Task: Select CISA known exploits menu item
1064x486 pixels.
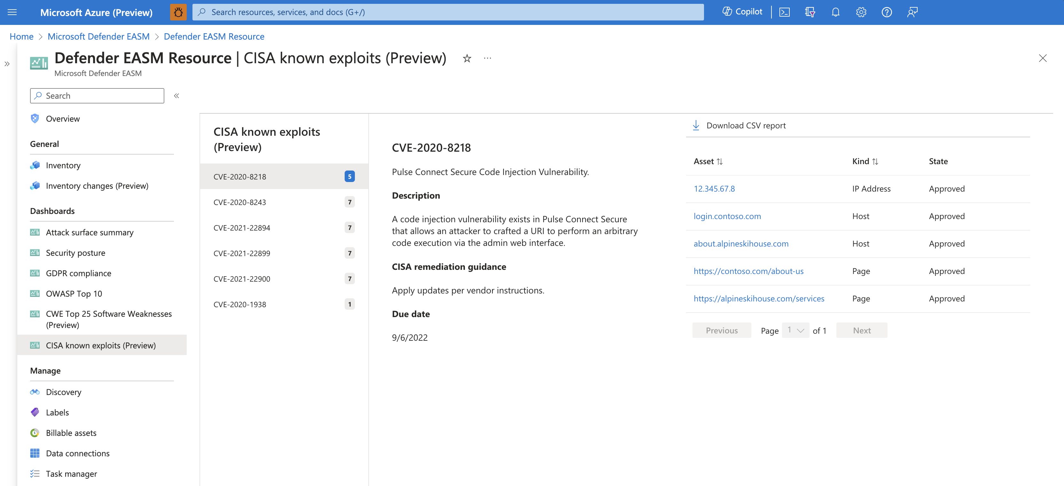Action: [100, 345]
